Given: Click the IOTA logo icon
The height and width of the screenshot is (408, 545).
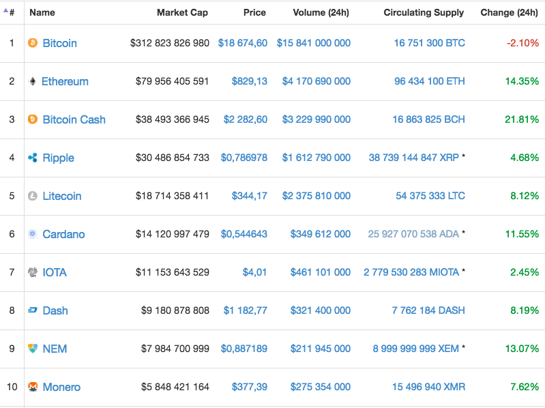Looking at the screenshot, I should pos(33,272).
